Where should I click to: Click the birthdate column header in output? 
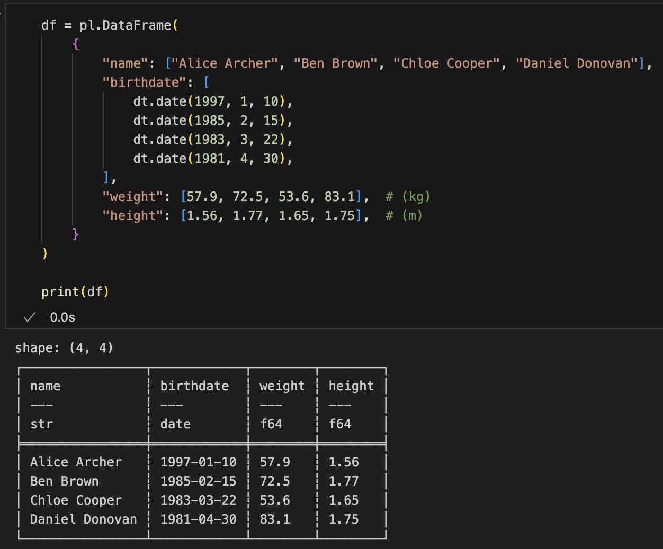(x=194, y=386)
